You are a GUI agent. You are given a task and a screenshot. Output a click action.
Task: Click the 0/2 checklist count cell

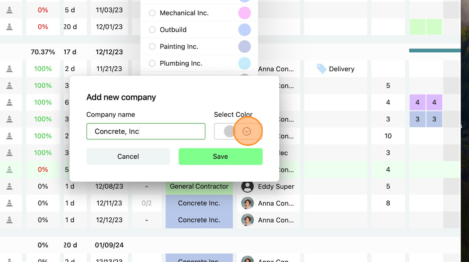(x=147, y=203)
